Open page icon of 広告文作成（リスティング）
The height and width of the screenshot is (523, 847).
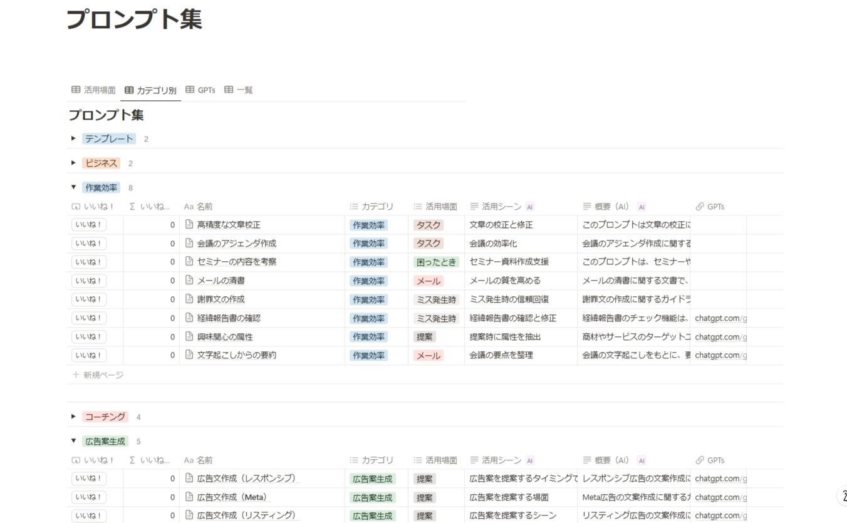(x=189, y=515)
